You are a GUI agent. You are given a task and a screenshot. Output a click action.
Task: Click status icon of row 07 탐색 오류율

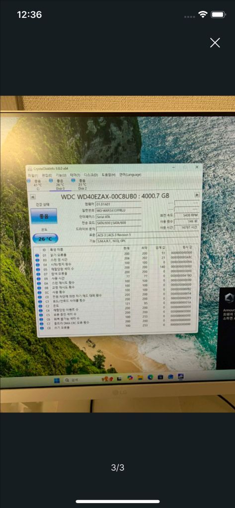click(x=38, y=274)
